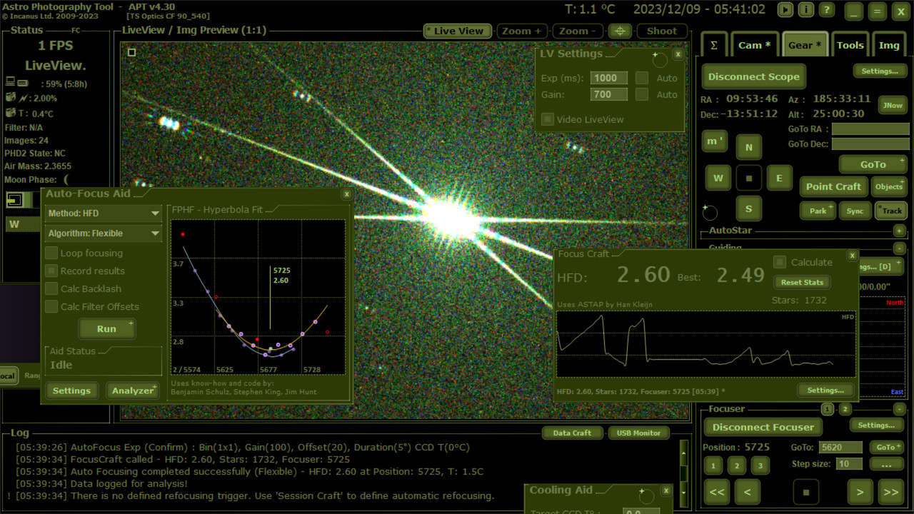Enable the Calc Filter Offsets checkbox

[x=51, y=306]
